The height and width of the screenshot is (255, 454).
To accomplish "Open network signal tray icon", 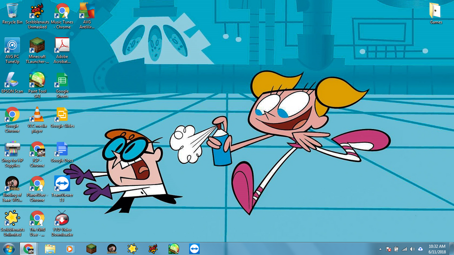I will 404,249.
